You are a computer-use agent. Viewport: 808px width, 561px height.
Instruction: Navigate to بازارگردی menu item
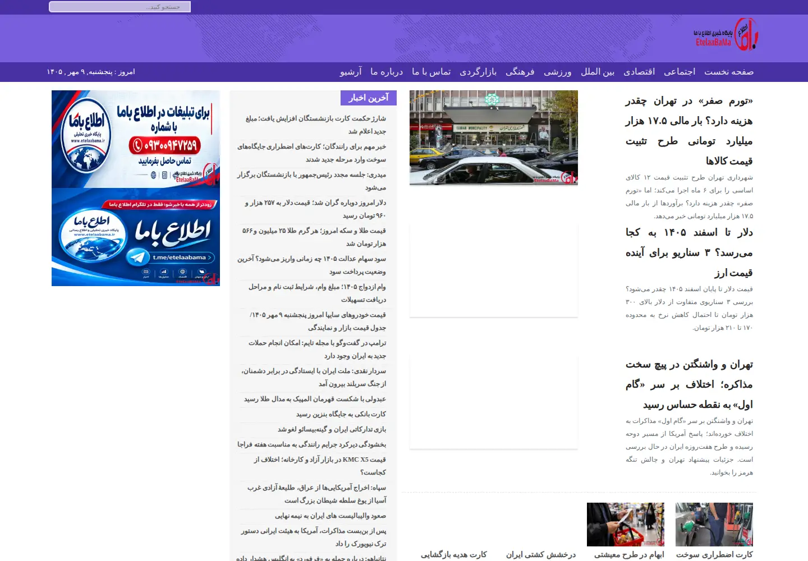point(478,72)
